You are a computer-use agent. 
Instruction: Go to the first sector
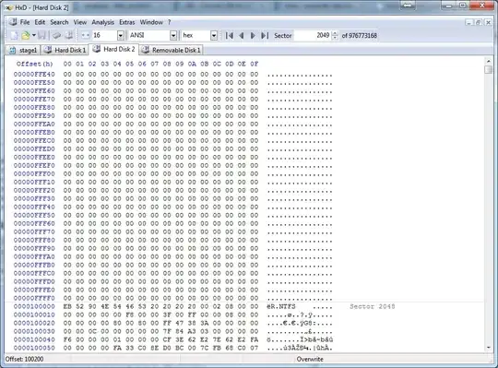click(230, 35)
